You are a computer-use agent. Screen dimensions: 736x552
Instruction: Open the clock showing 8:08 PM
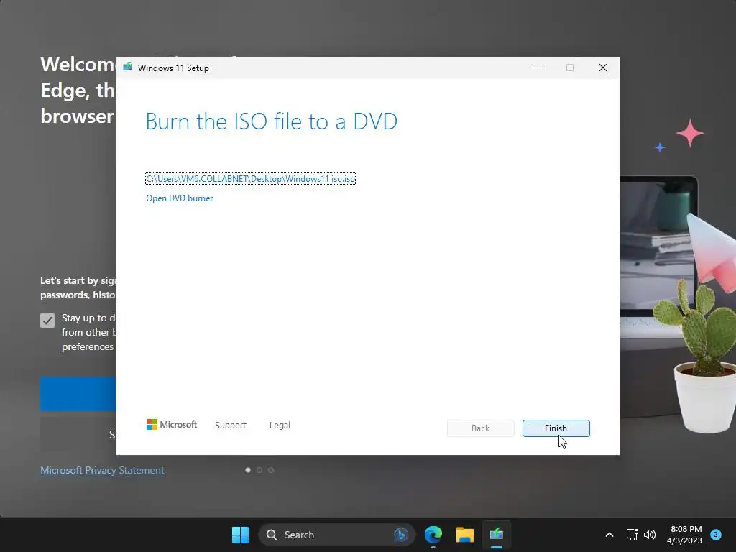(685, 535)
